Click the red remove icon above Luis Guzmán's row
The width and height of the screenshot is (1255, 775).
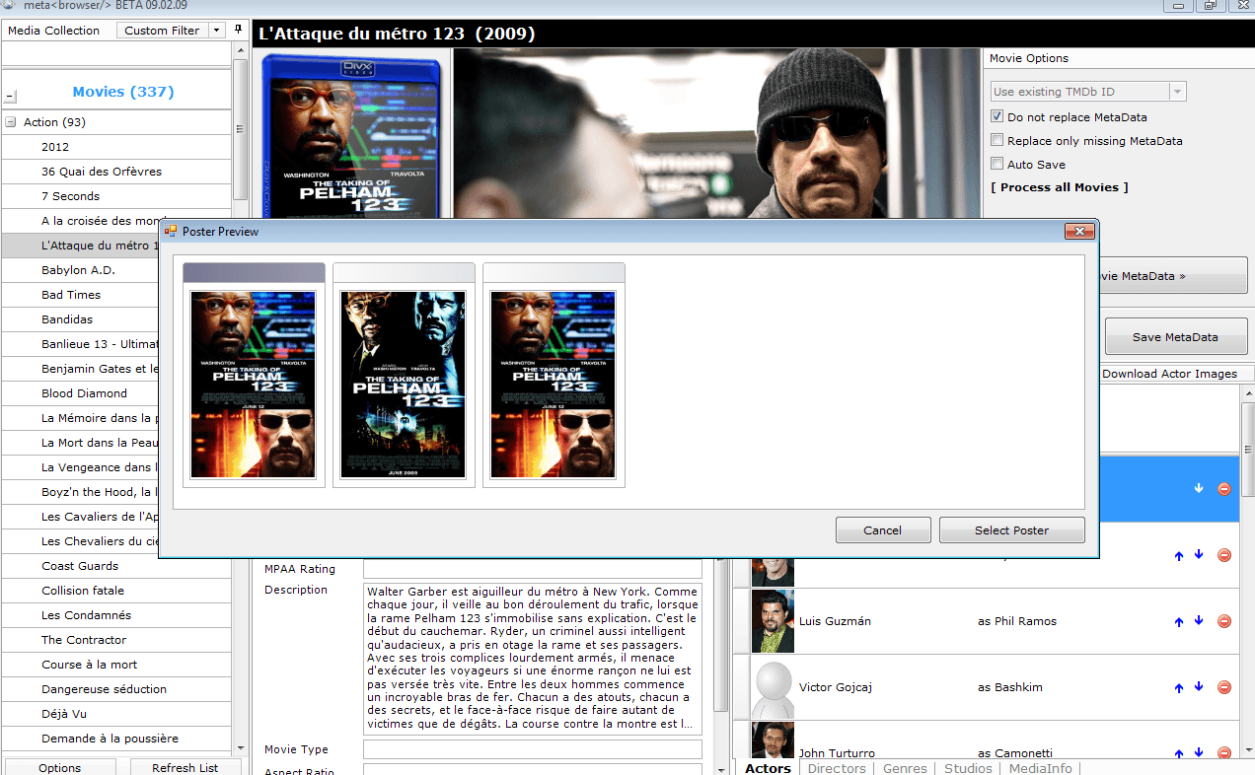pos(1224,555)
